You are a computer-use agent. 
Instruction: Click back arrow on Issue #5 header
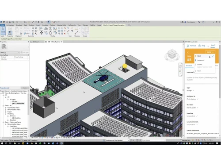click(x=188, y=52)
